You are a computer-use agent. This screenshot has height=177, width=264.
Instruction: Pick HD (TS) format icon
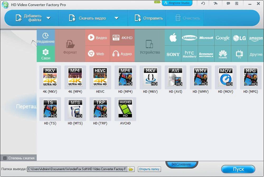[x=50, y=109]
